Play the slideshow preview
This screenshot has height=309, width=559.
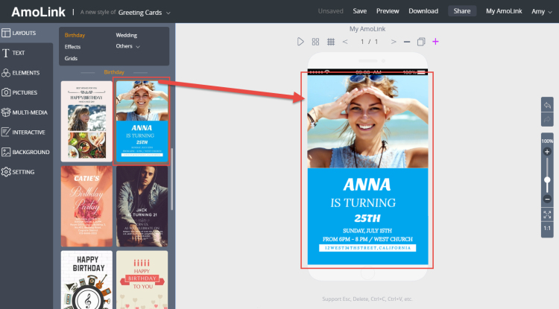(300, 42)
